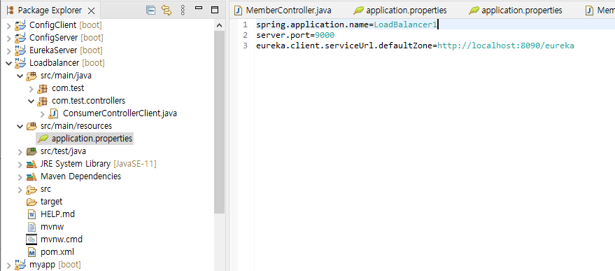Viewport: 615px width, 271px height.
Task: Click the application.properties leaf icon in tree
Action: pos(43,139)
